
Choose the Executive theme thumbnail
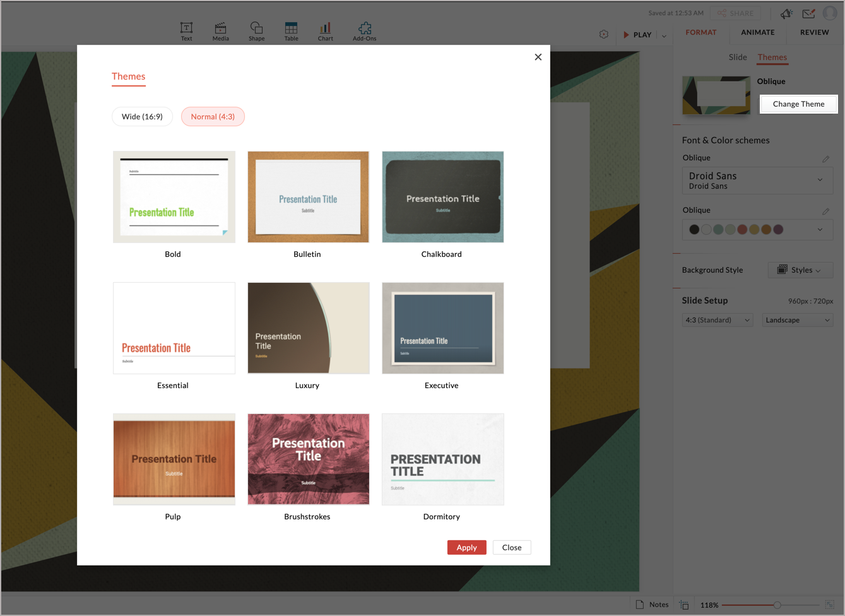point(443,328)
